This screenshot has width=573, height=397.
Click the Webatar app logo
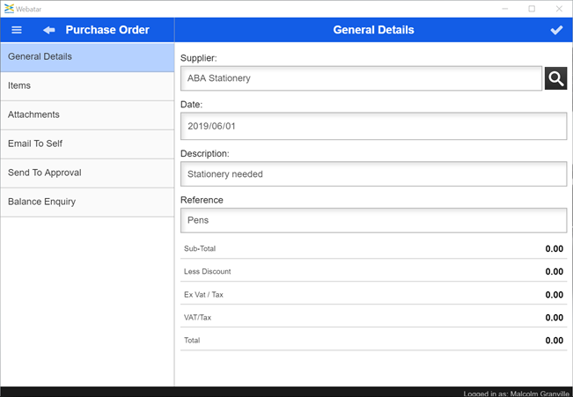coord(9,8)
